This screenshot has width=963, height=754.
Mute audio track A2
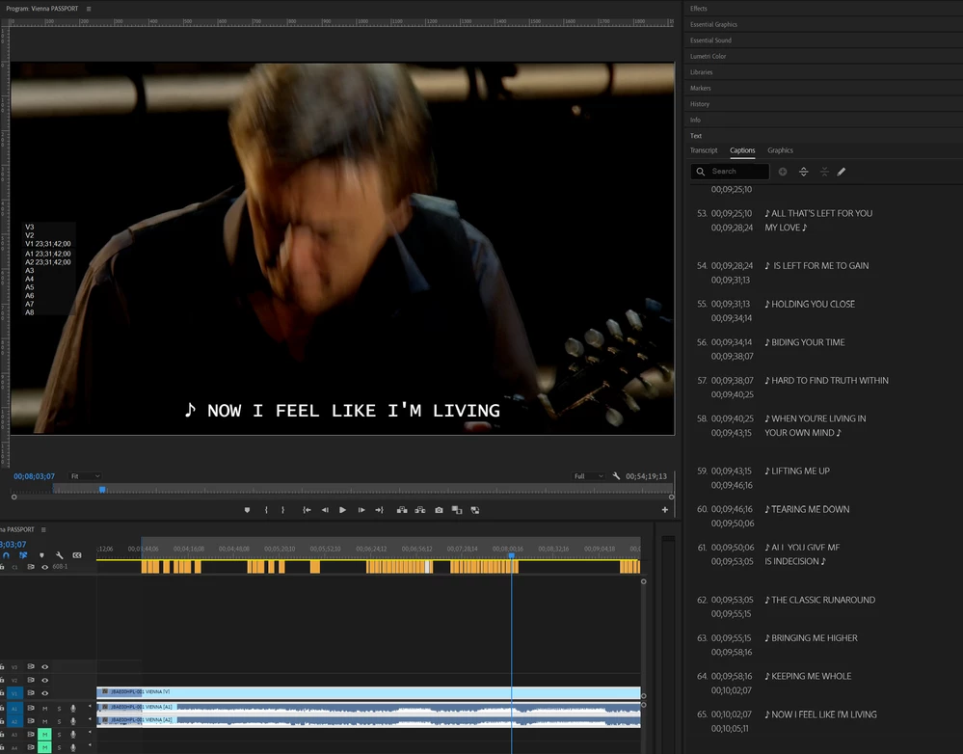click(45, 721)
